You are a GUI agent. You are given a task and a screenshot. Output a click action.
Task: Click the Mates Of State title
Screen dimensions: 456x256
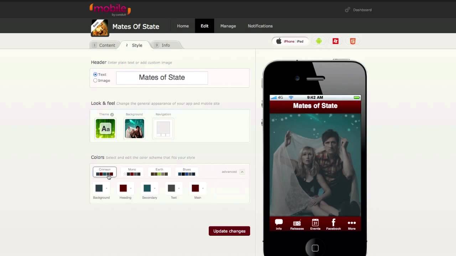(136, 26)
